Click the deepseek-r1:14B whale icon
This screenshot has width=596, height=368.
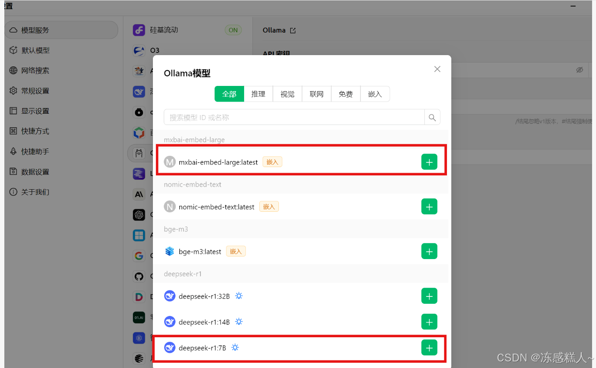[x=169, y=322]
